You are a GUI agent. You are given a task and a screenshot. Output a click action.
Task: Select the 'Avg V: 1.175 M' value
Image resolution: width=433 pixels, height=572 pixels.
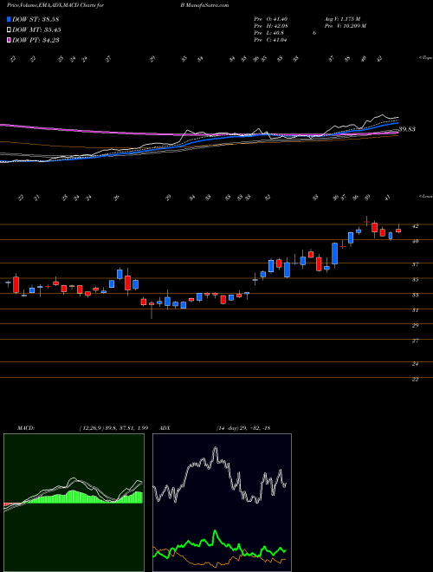tap(342, 19)
